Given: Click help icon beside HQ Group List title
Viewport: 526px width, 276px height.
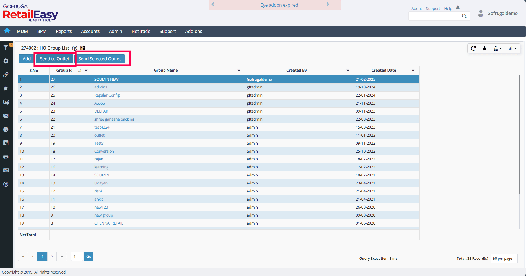Looking at the screenshot, I should 75,48.
